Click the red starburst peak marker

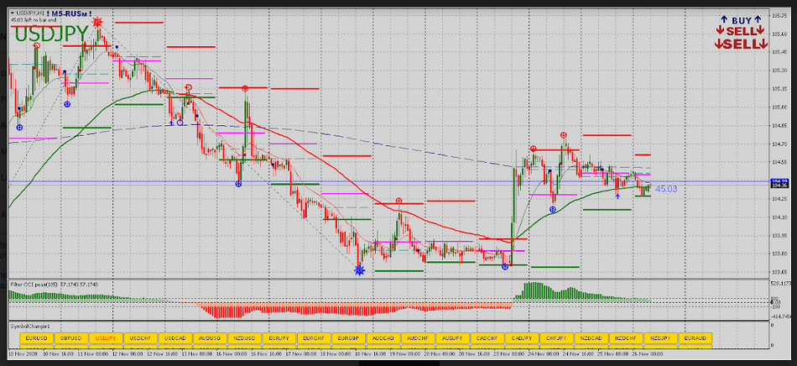click(x=98, y=20)
